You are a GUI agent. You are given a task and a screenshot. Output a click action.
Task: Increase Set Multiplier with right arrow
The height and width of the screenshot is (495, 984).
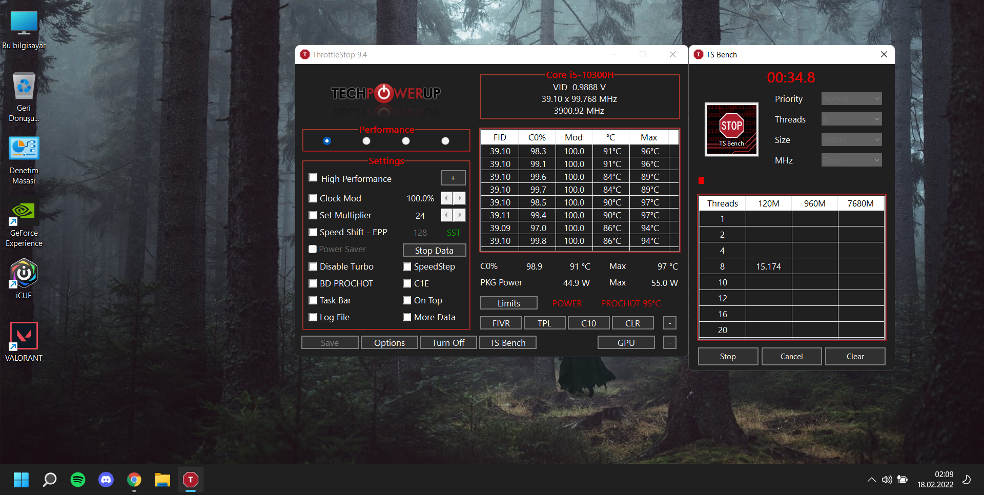460,215
